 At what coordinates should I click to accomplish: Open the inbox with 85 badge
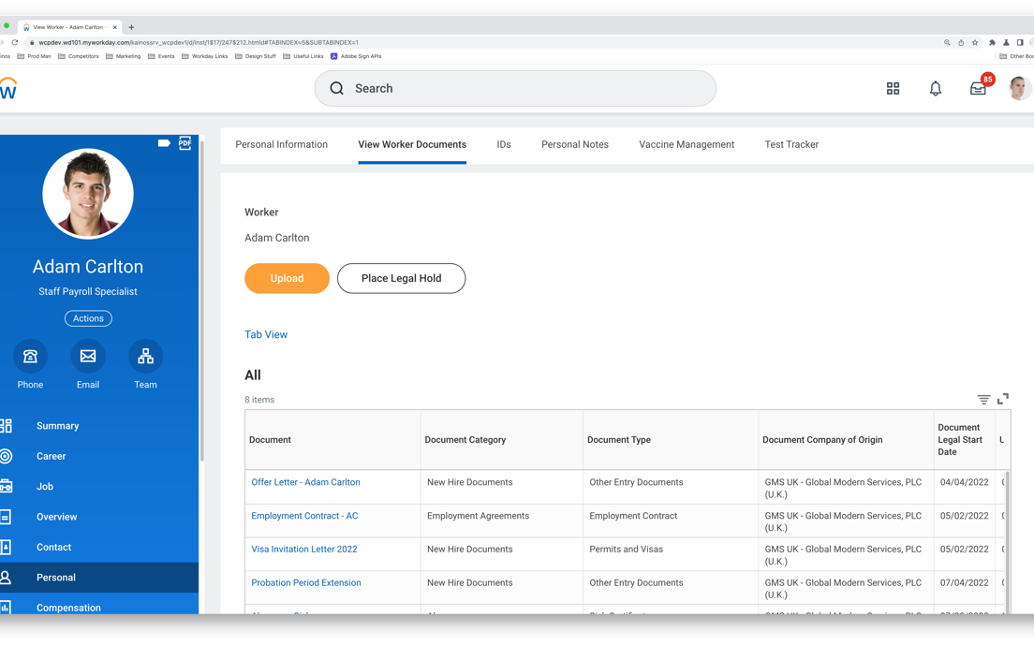coord(978,89)
